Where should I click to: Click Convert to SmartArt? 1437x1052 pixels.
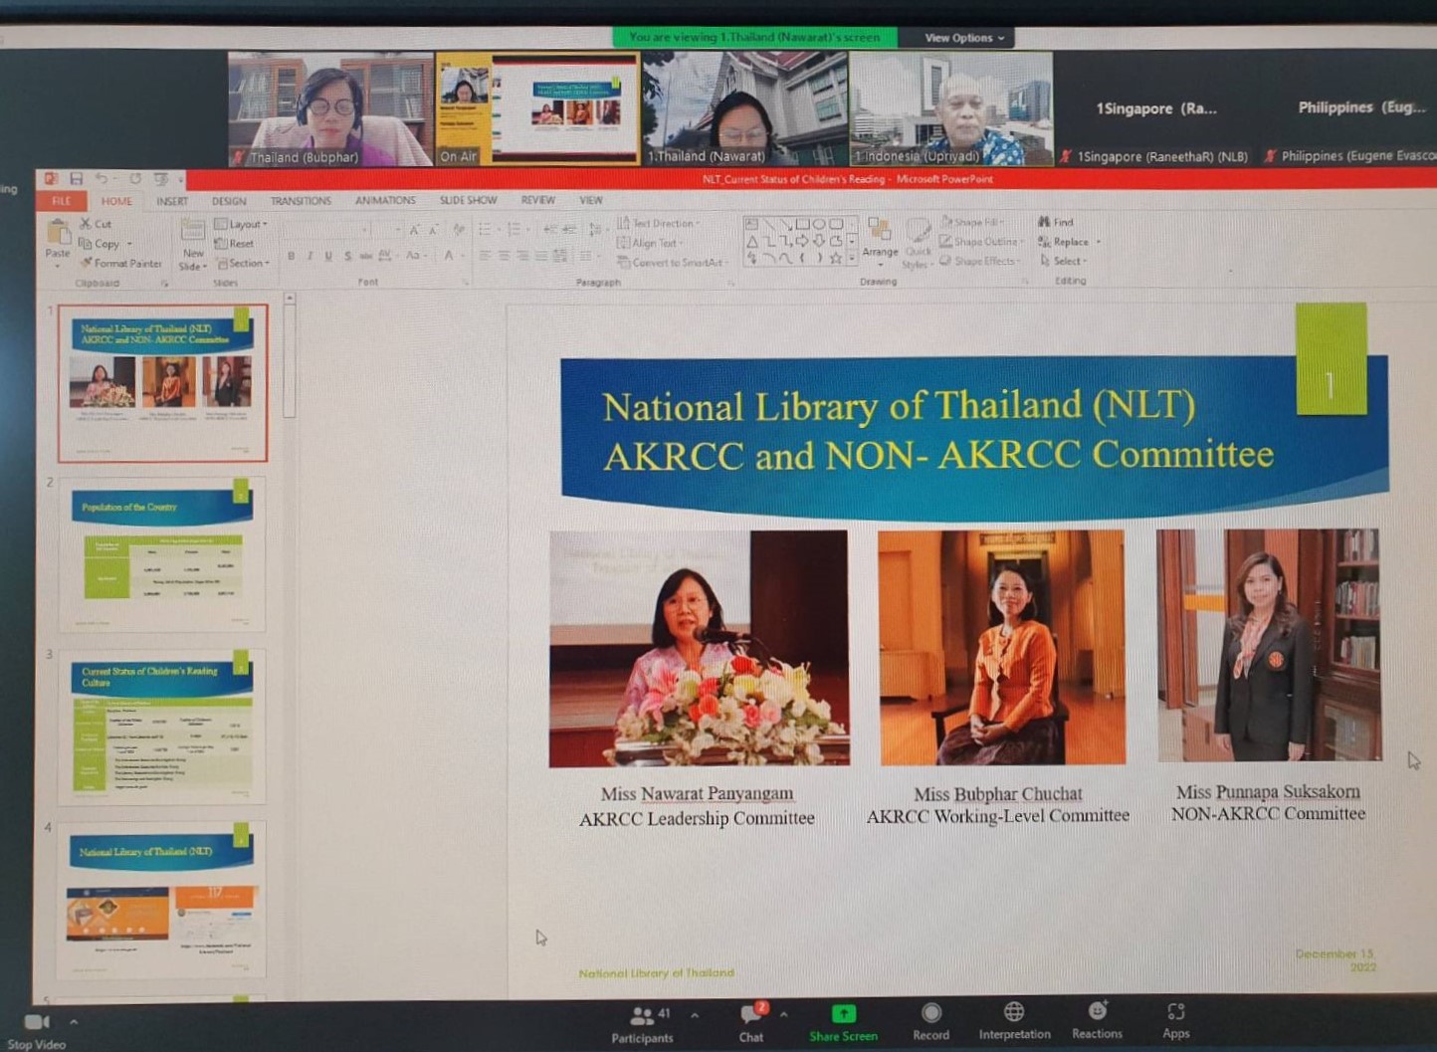point(672,263)
